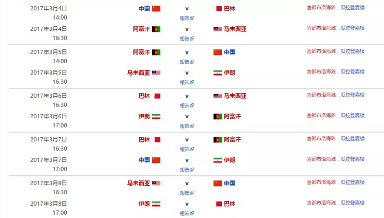Click 伊朗 team name in March 7 match
The height and width of the screenshot is (218, 384).
pyautogui.click(x=229, y=160)
